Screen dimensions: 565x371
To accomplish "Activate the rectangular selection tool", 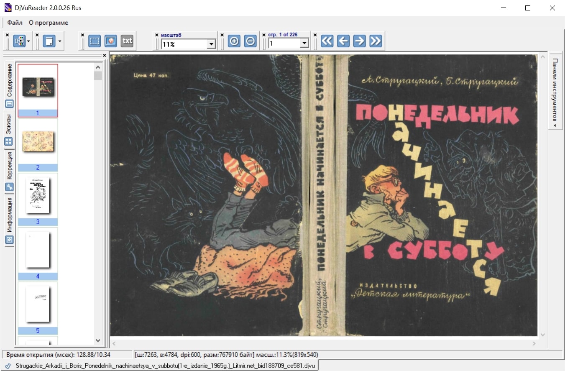I will 95,41.
